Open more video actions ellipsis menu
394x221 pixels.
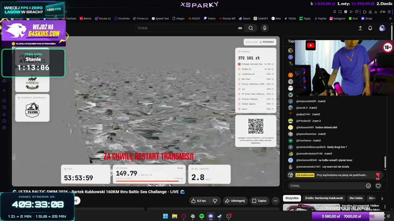point(275,201)
